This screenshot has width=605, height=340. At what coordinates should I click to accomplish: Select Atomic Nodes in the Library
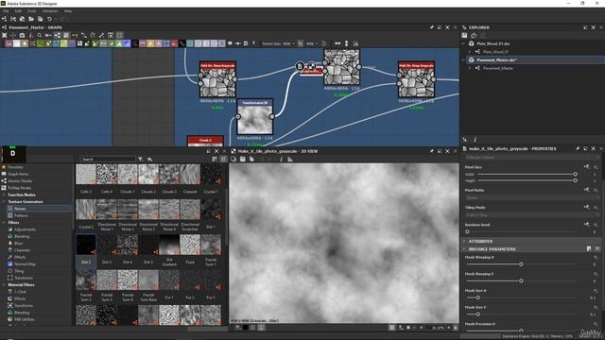(x=20, y=180)
